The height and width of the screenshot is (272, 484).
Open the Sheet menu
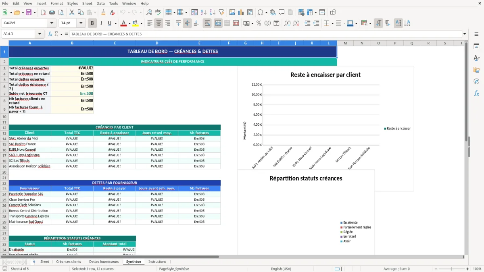(87, 3)
